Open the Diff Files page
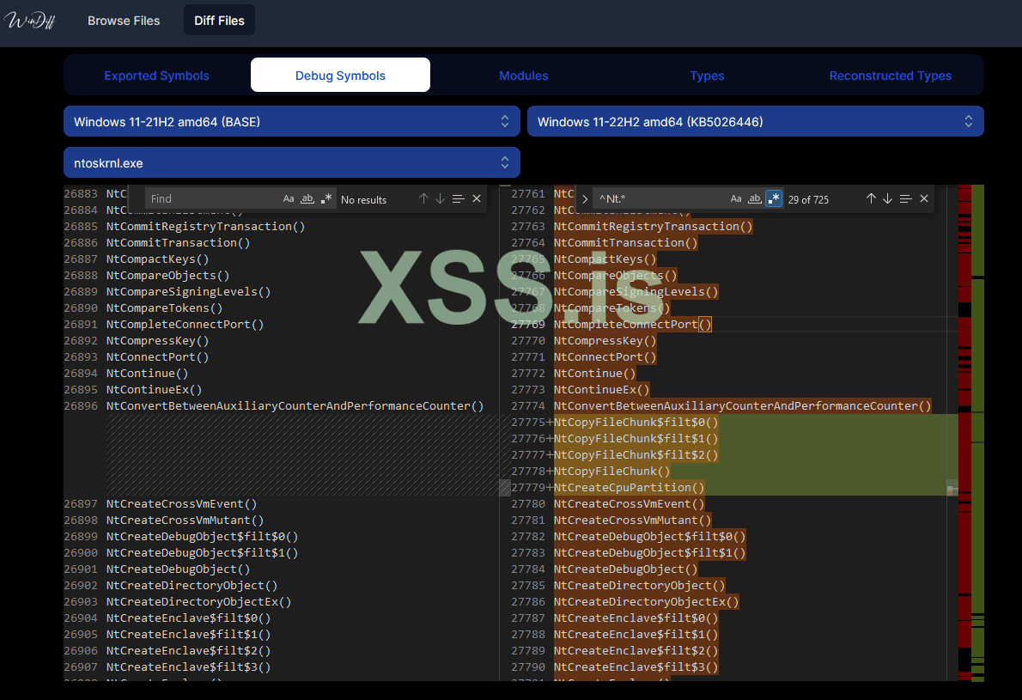This screenshot has width=1022, height=700. click(x=219, y=21)
